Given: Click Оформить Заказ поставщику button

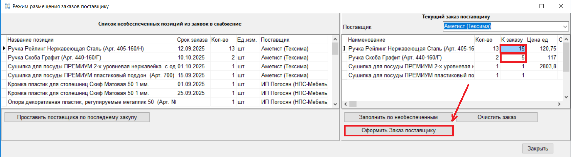Looking at the screenshot, I should [398, 131].
